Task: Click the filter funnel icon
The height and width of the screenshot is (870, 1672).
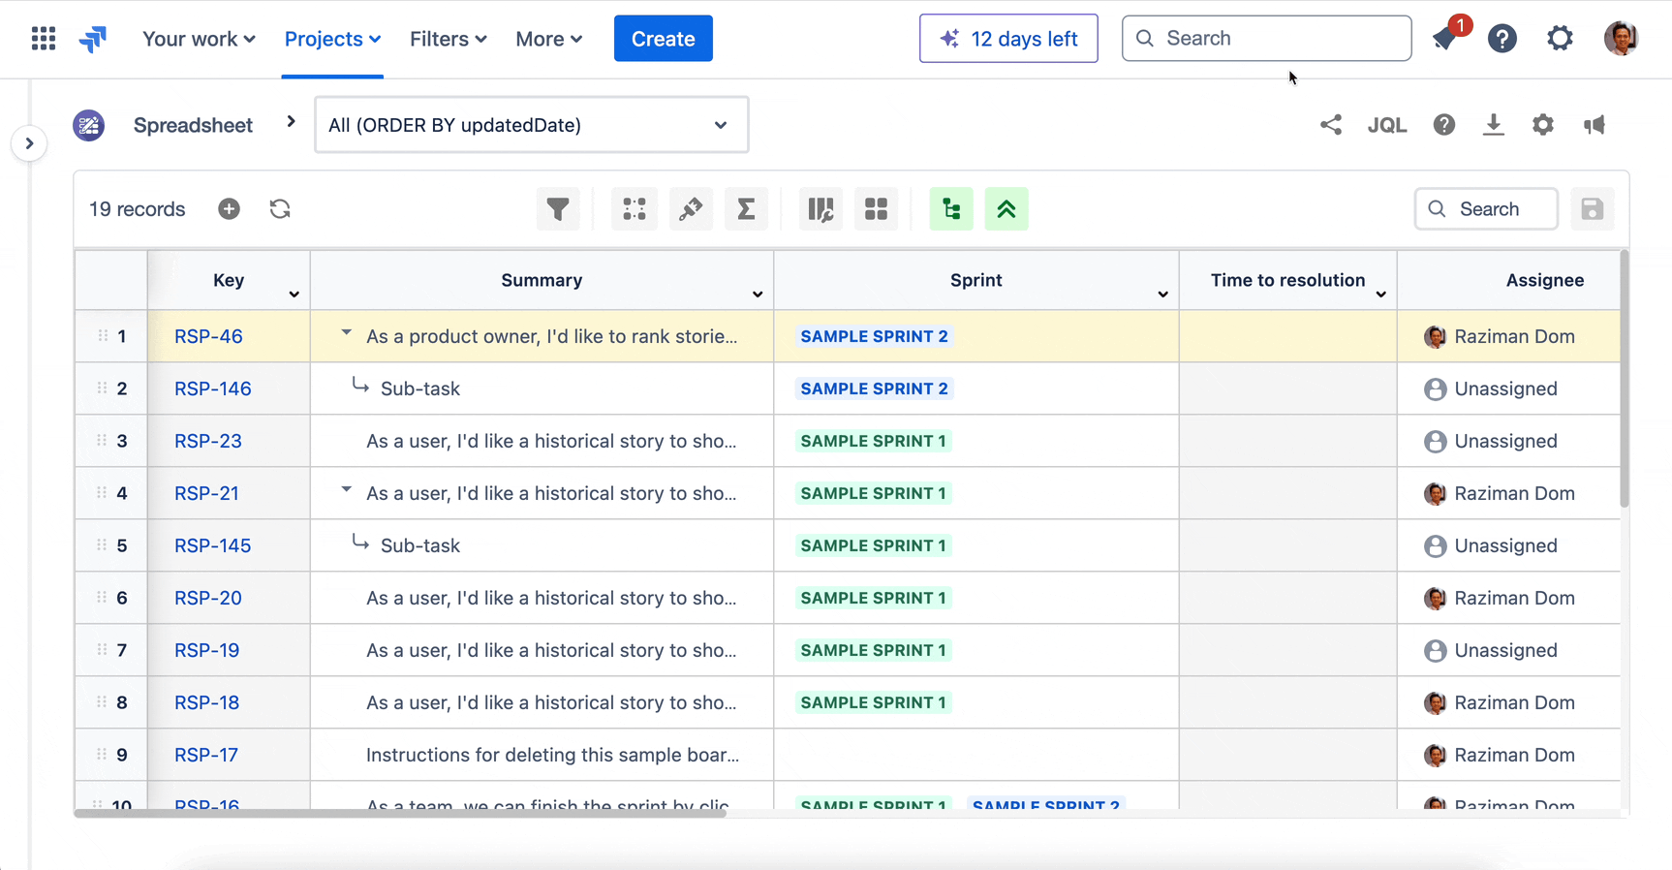Action: [x=558, y=209]
